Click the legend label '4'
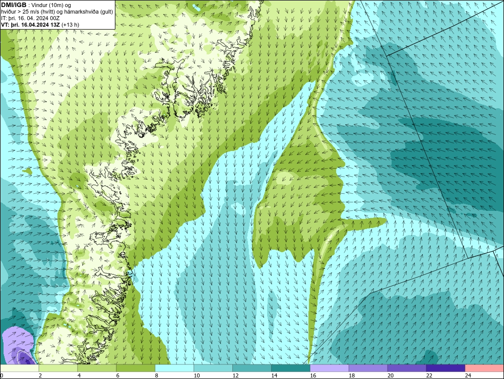 79,375
